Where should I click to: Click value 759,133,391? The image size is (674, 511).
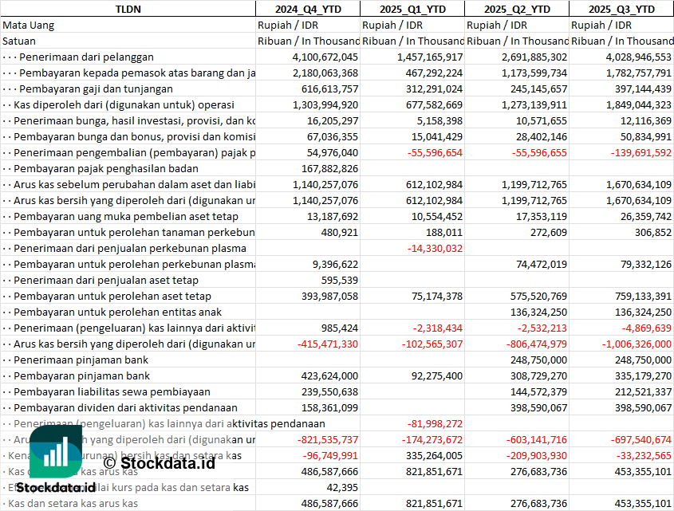tap(643, 296)
